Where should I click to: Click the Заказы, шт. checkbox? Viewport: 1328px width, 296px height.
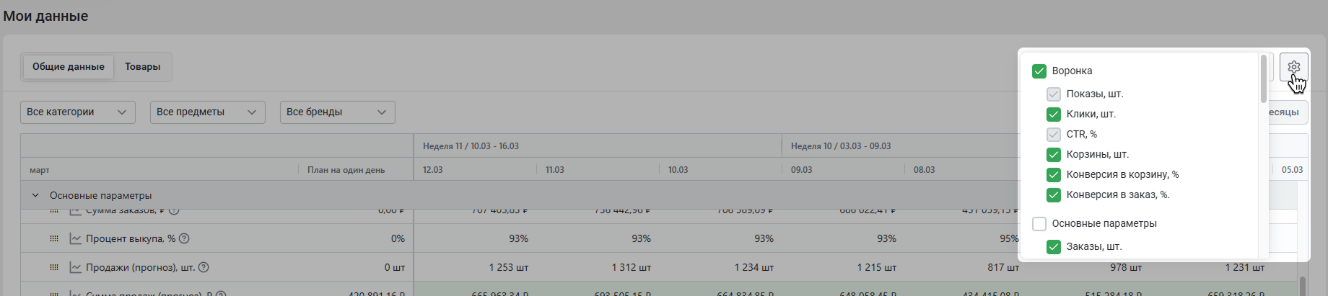pyautogui.click(x=1054, y=246)
